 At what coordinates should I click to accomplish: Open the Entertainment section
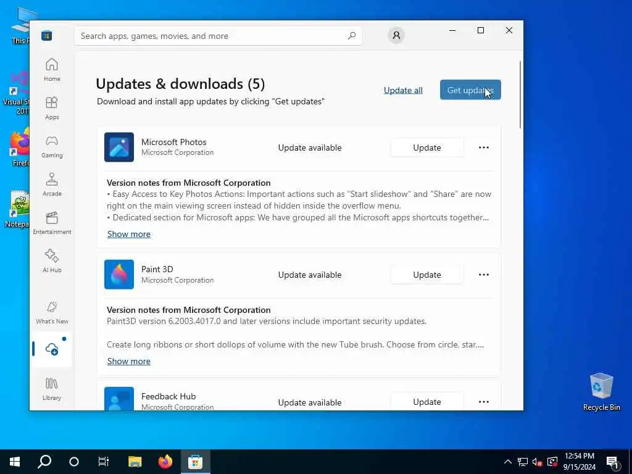click(x=52, y=223)
